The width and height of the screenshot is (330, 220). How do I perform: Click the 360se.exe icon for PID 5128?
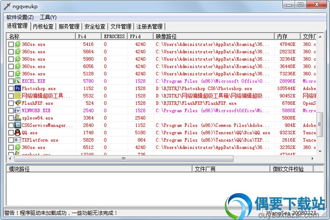(x=18, y=74)
